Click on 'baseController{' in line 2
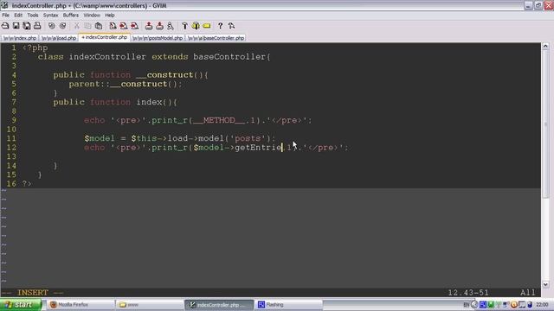The image size is (554, 311). [x=232, y=57]
